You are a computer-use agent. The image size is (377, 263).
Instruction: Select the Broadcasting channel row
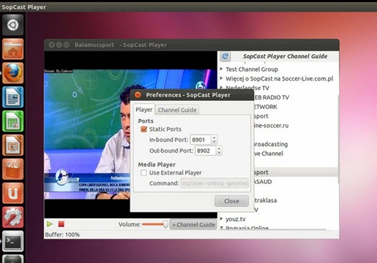pos(296,144)
